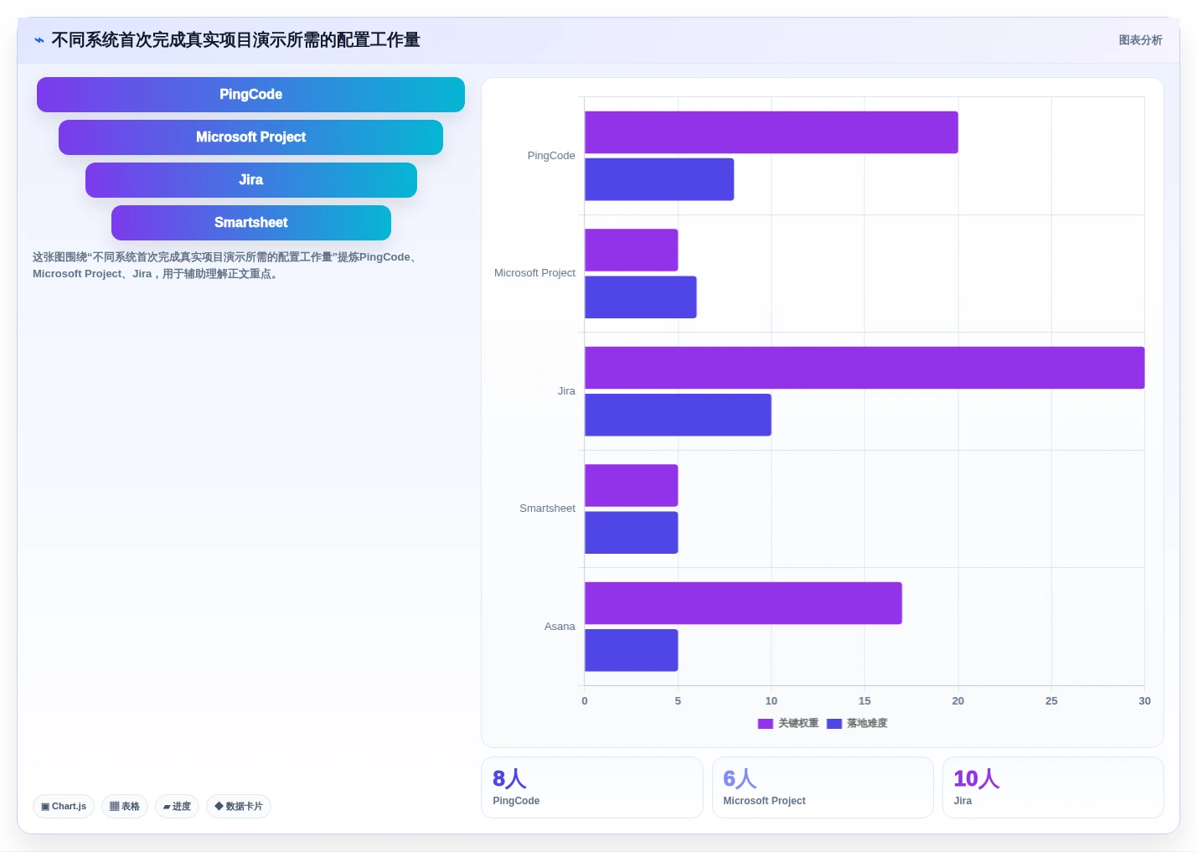Select the Jira funnel bar
1197x852 pixels.
(x=250, y=180)
